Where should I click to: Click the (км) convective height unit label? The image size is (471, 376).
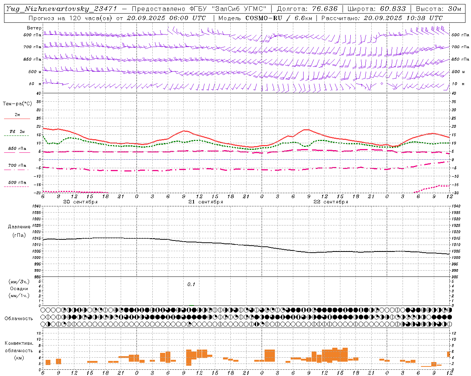coord(19,358)
